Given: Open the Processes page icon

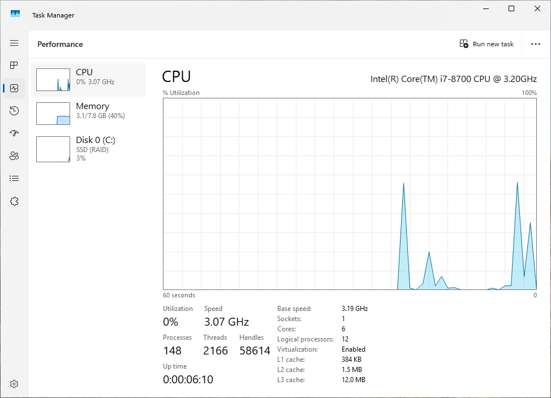Looking at the screenshot, I should coord(14,66).
